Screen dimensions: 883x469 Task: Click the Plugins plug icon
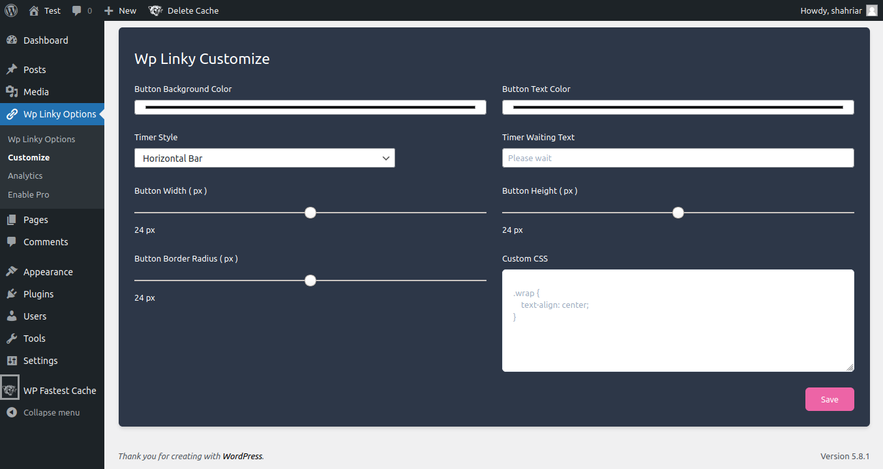coord(12,294)
